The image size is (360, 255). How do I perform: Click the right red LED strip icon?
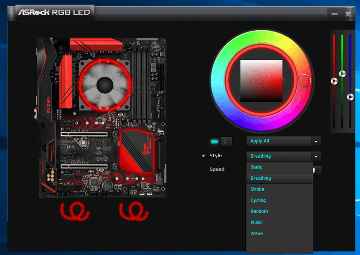tap(134, 211)
